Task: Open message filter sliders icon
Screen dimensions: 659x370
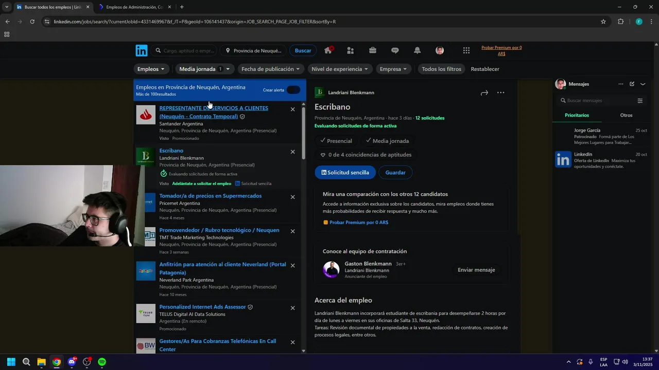Action: pyautogui.click(x=640, y=101)
